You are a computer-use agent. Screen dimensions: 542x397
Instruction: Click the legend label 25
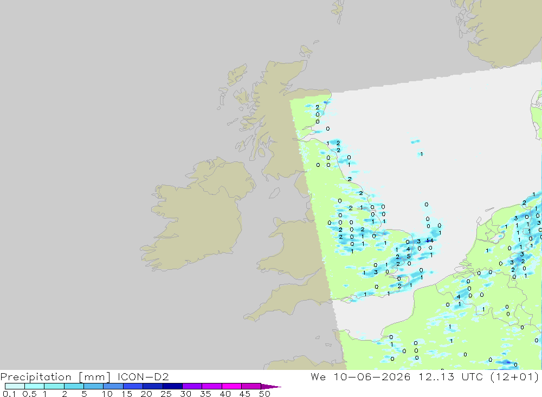[166, 394]
